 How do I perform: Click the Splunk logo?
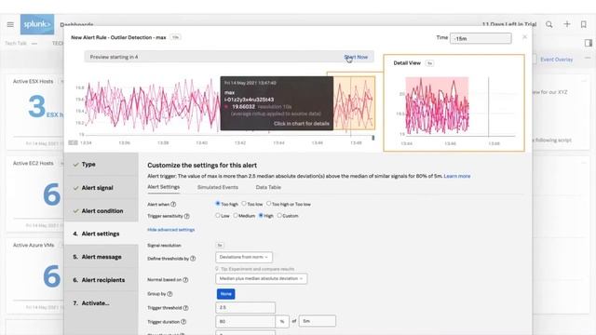(37, 24)
